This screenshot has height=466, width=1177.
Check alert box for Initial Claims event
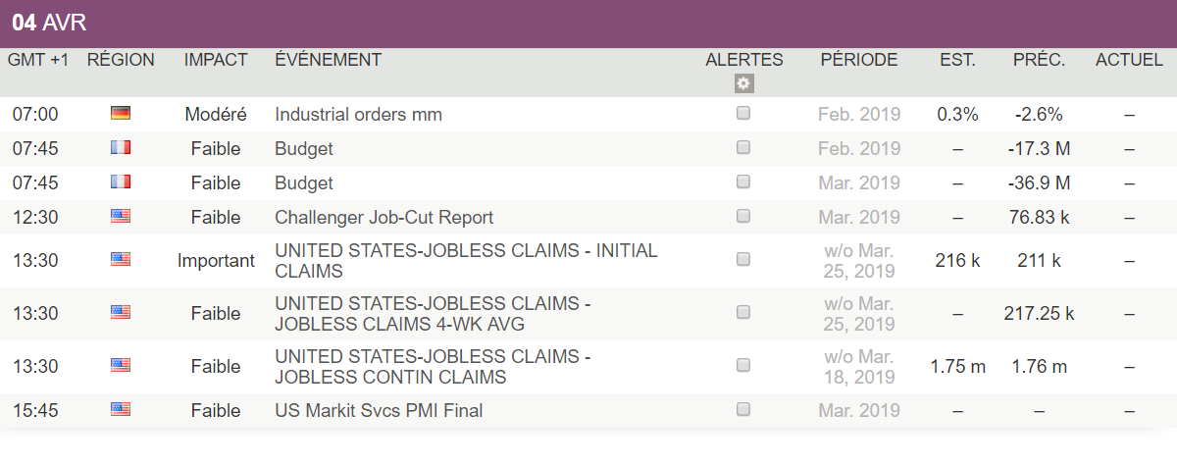click(743, 260)
